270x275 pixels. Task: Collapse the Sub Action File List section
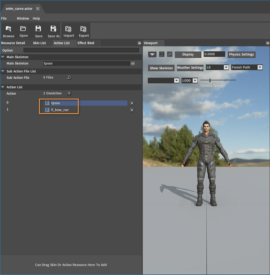(x=3, y=71)
